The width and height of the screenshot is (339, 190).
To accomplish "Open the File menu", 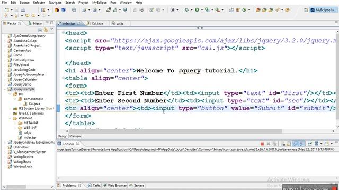I will tap(4, 3).
